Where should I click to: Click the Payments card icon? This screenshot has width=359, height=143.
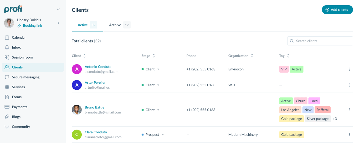pos(7,107)
